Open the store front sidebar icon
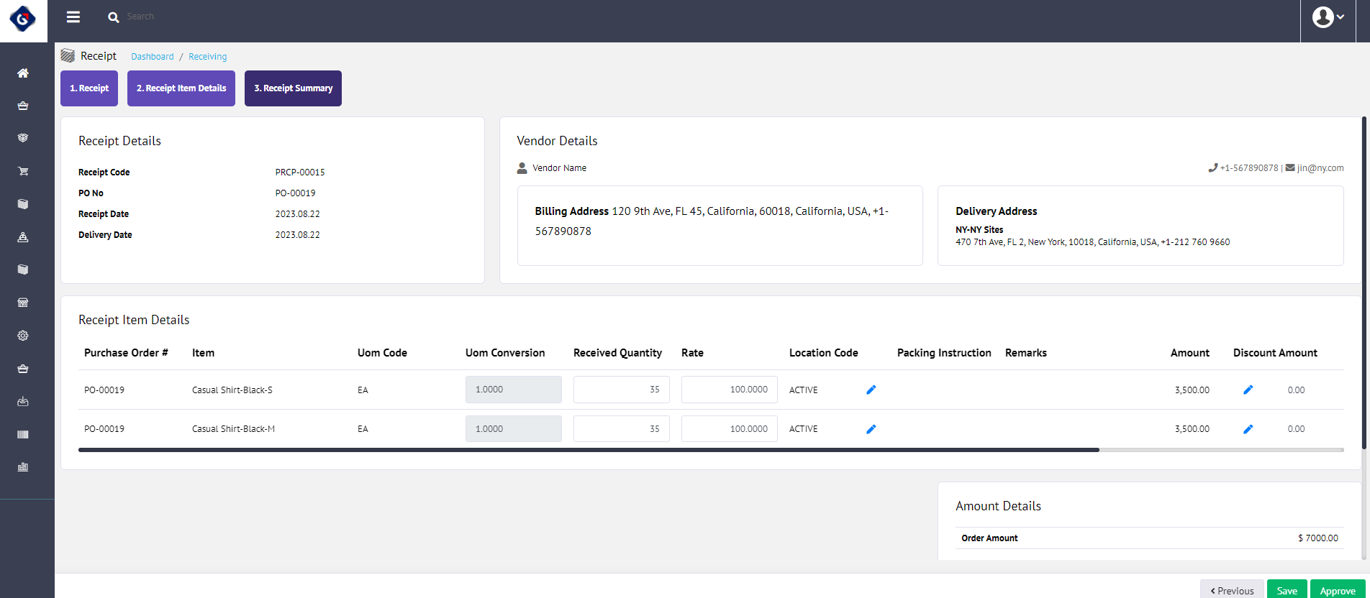Image resolution: width=1370 pixels, height=598 pixels. point(23,303)
